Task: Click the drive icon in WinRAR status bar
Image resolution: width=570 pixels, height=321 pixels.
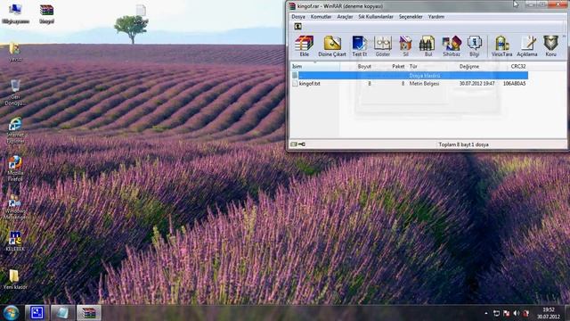Action: tap(294, 144)
